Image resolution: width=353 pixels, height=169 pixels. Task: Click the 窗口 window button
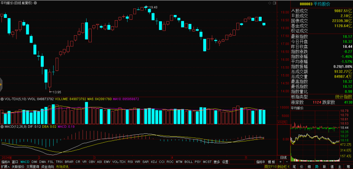pos(15,161)
